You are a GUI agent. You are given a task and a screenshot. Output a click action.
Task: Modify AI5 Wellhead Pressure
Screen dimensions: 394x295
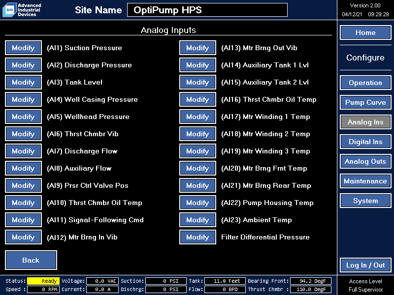coord(23,117)
